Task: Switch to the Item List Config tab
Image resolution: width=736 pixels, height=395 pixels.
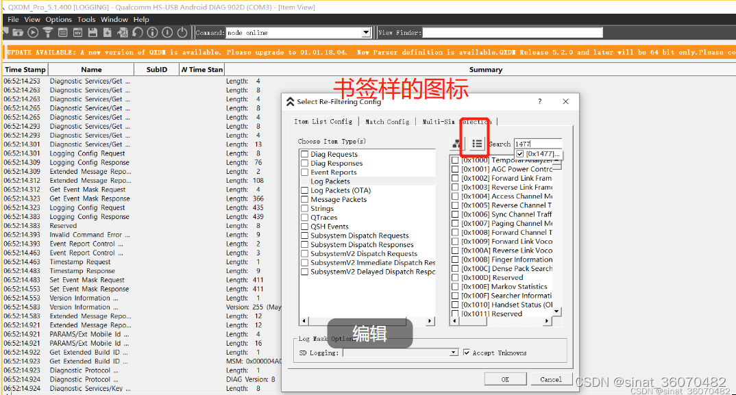Action: [x=323, y=121]
